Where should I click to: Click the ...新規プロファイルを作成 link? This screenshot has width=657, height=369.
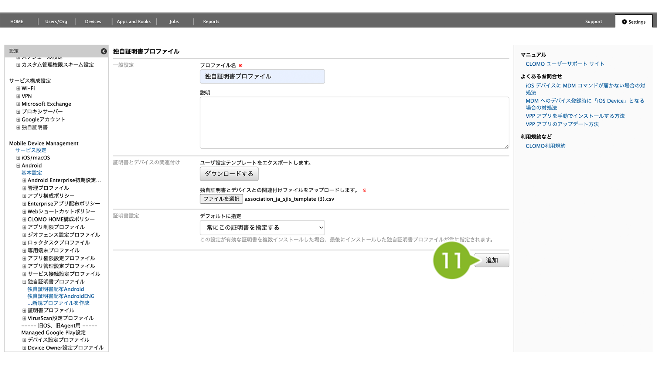58,303
